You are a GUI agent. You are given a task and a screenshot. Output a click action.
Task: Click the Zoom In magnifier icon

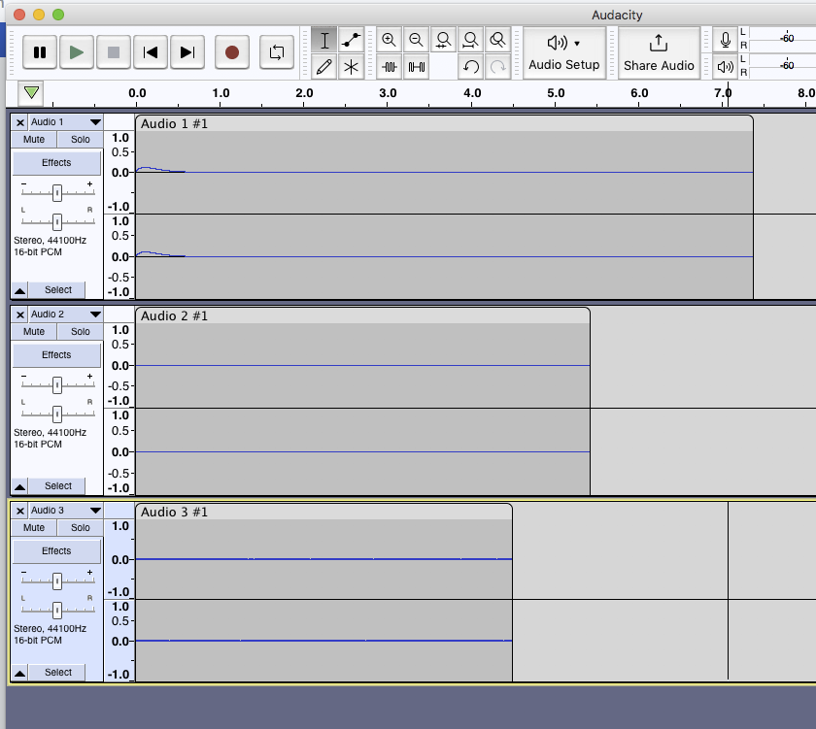pos(389,40)
